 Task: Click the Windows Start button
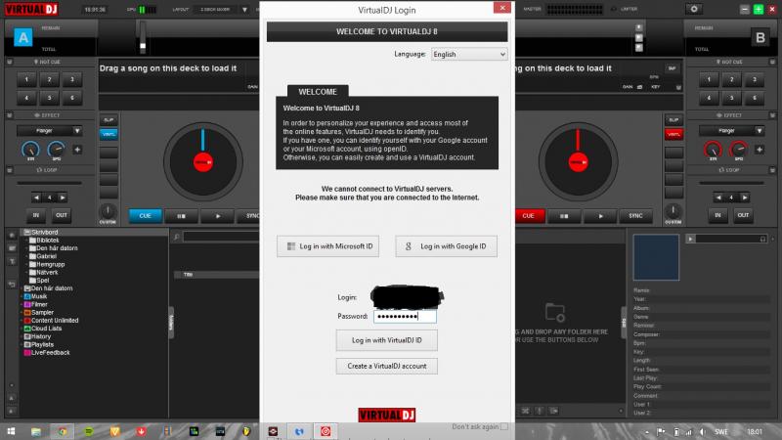9,430
